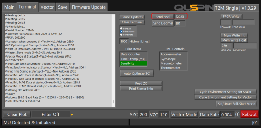This screenshot has height=128, width=261.
Task: Open the Vector tab
Action: coord(47,7)
